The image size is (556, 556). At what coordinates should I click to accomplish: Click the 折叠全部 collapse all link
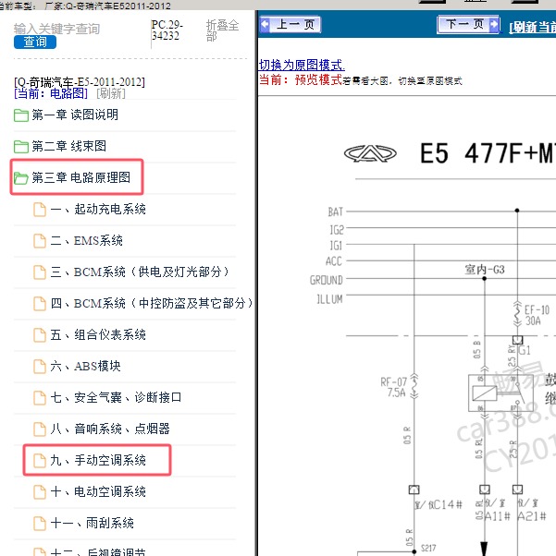[x=222, y=30]
